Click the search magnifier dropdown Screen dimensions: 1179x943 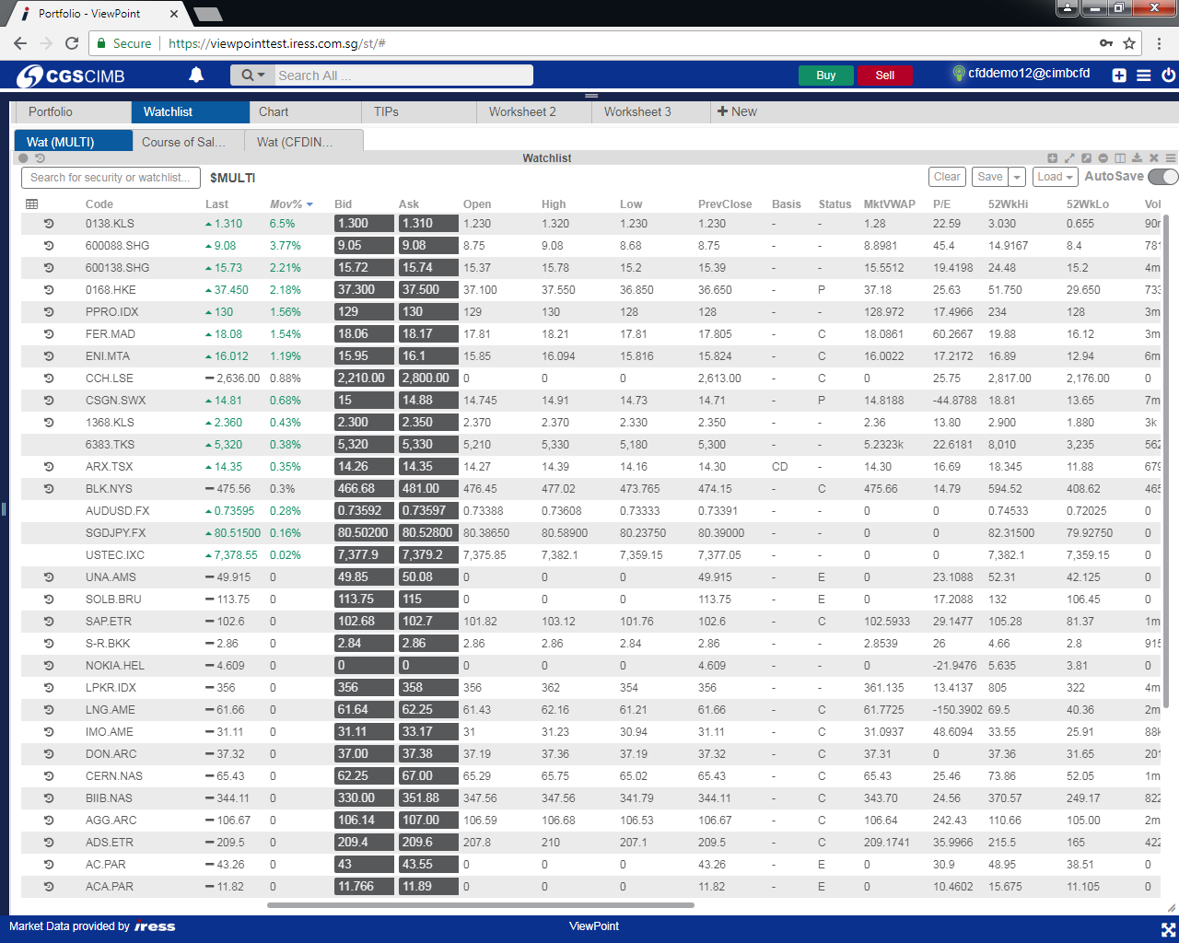coord(252,76)
